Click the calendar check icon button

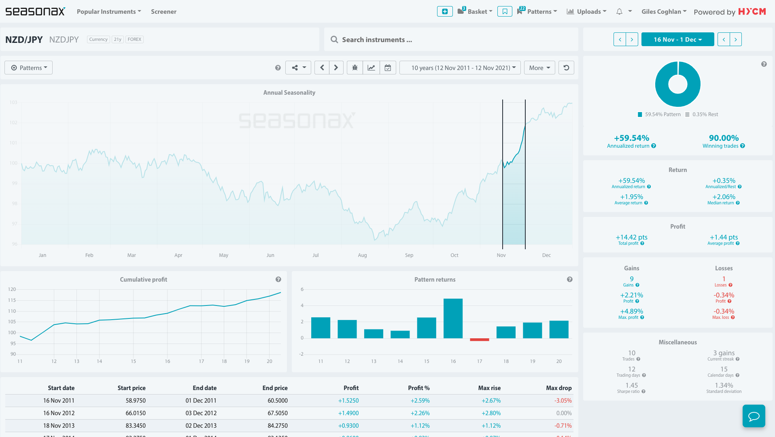(x=388, y=68)
